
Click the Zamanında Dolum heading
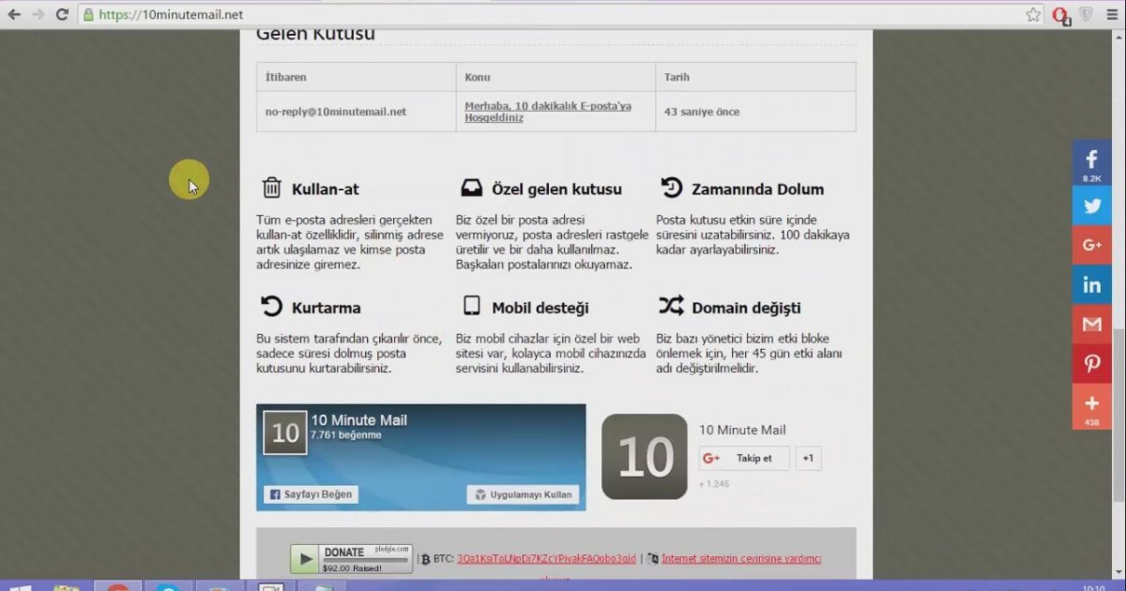click(x=757, y=189)
